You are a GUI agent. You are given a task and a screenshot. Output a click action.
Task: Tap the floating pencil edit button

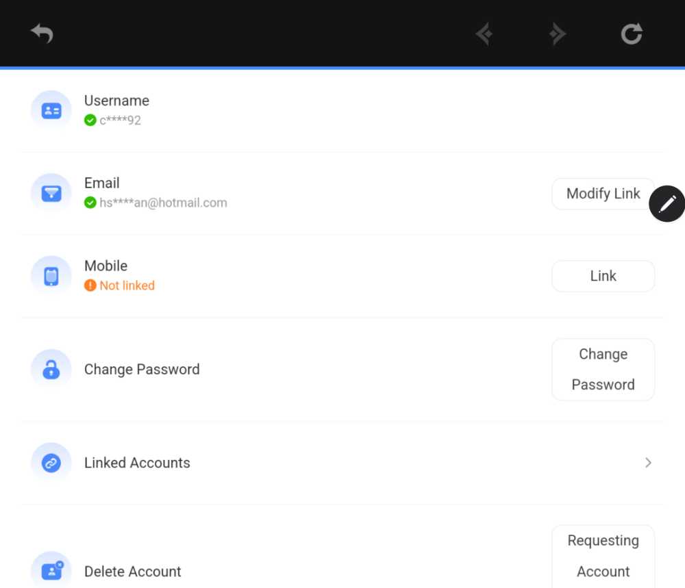(667, 204)
